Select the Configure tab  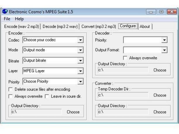[x=128, y=26]
